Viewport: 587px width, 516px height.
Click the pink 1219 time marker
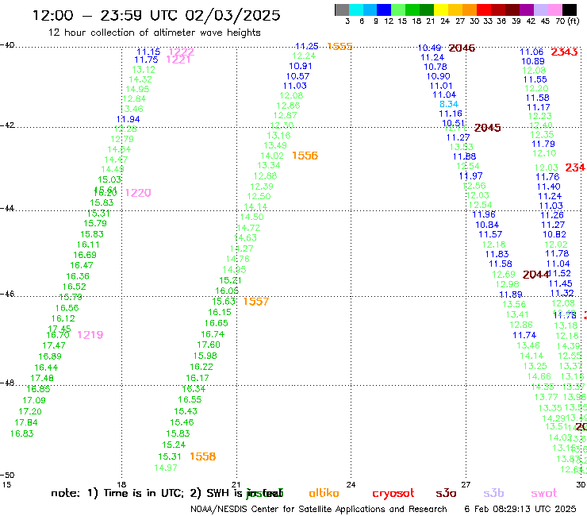(x=90, y=335)
